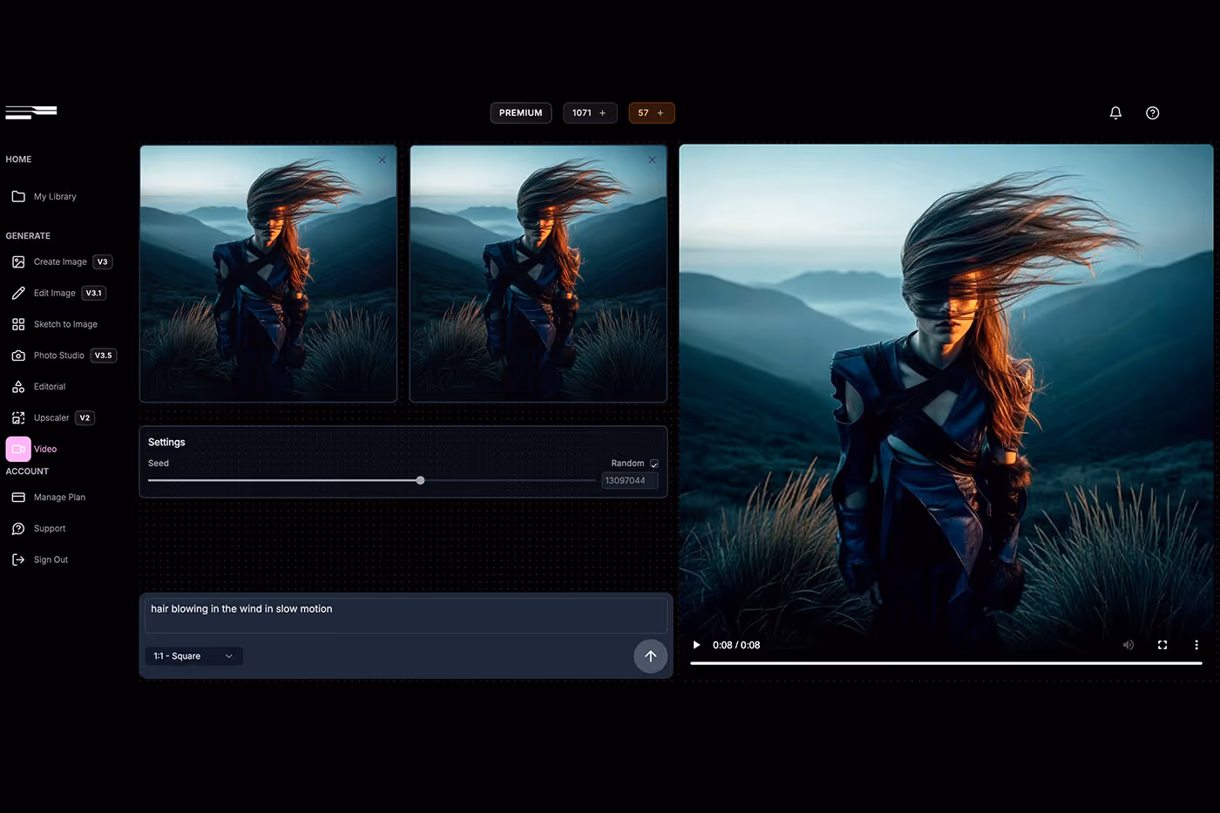
Task: Open the 1:1 Square aspect ratio dropdown
Action: 193,655
